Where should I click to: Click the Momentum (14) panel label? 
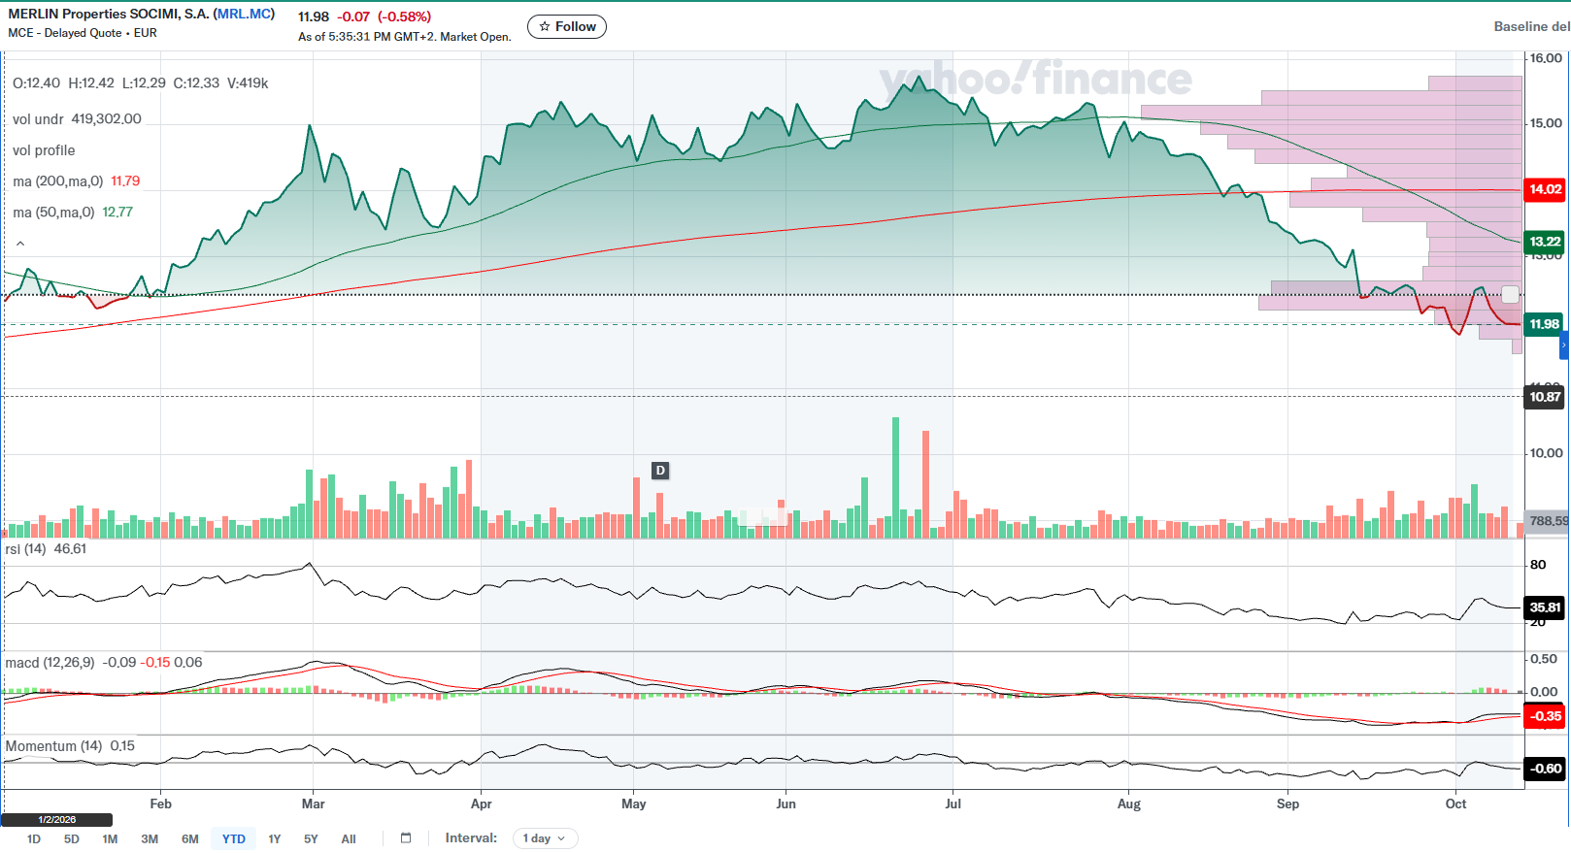coord(54,746)
